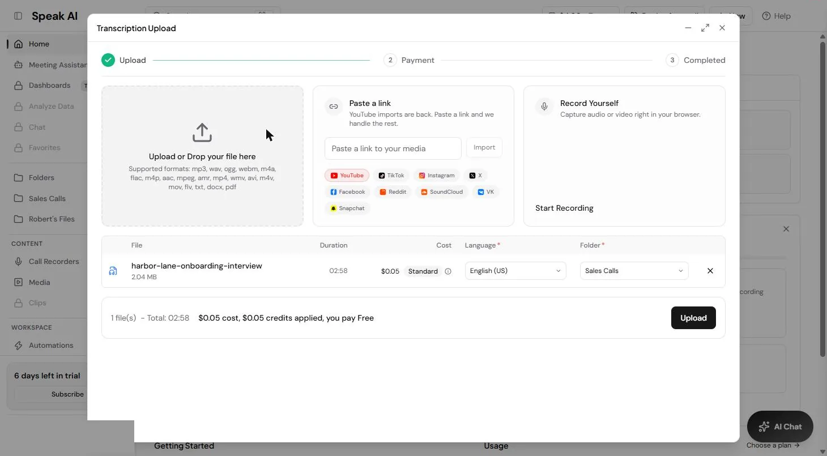
Task: Open the Help menu in top bar
Action: 776,16
